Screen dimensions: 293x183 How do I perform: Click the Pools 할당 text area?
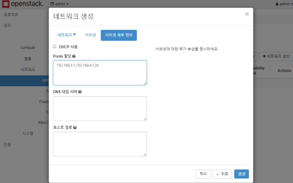(x=100, y=73)
